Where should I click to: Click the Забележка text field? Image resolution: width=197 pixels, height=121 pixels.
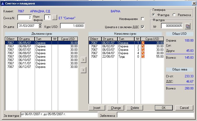(155, 114)
